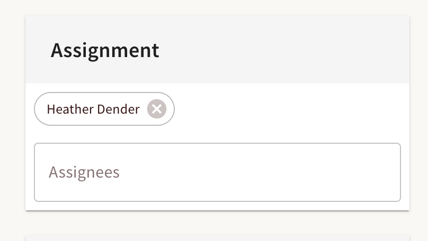Image resolution: width=428 pixels, height=241 pixels.
Task: Focus the Assignees text box
Action: pyautogui.click(x=217, y=172)
